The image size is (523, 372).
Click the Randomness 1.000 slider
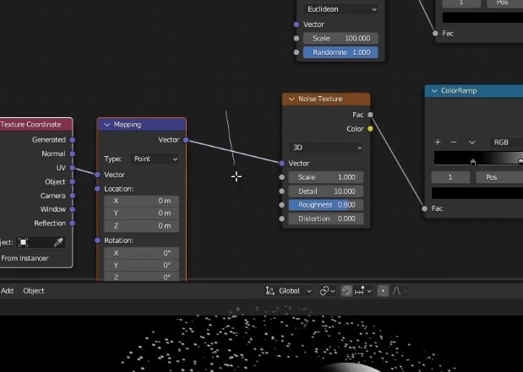point(340,52)
